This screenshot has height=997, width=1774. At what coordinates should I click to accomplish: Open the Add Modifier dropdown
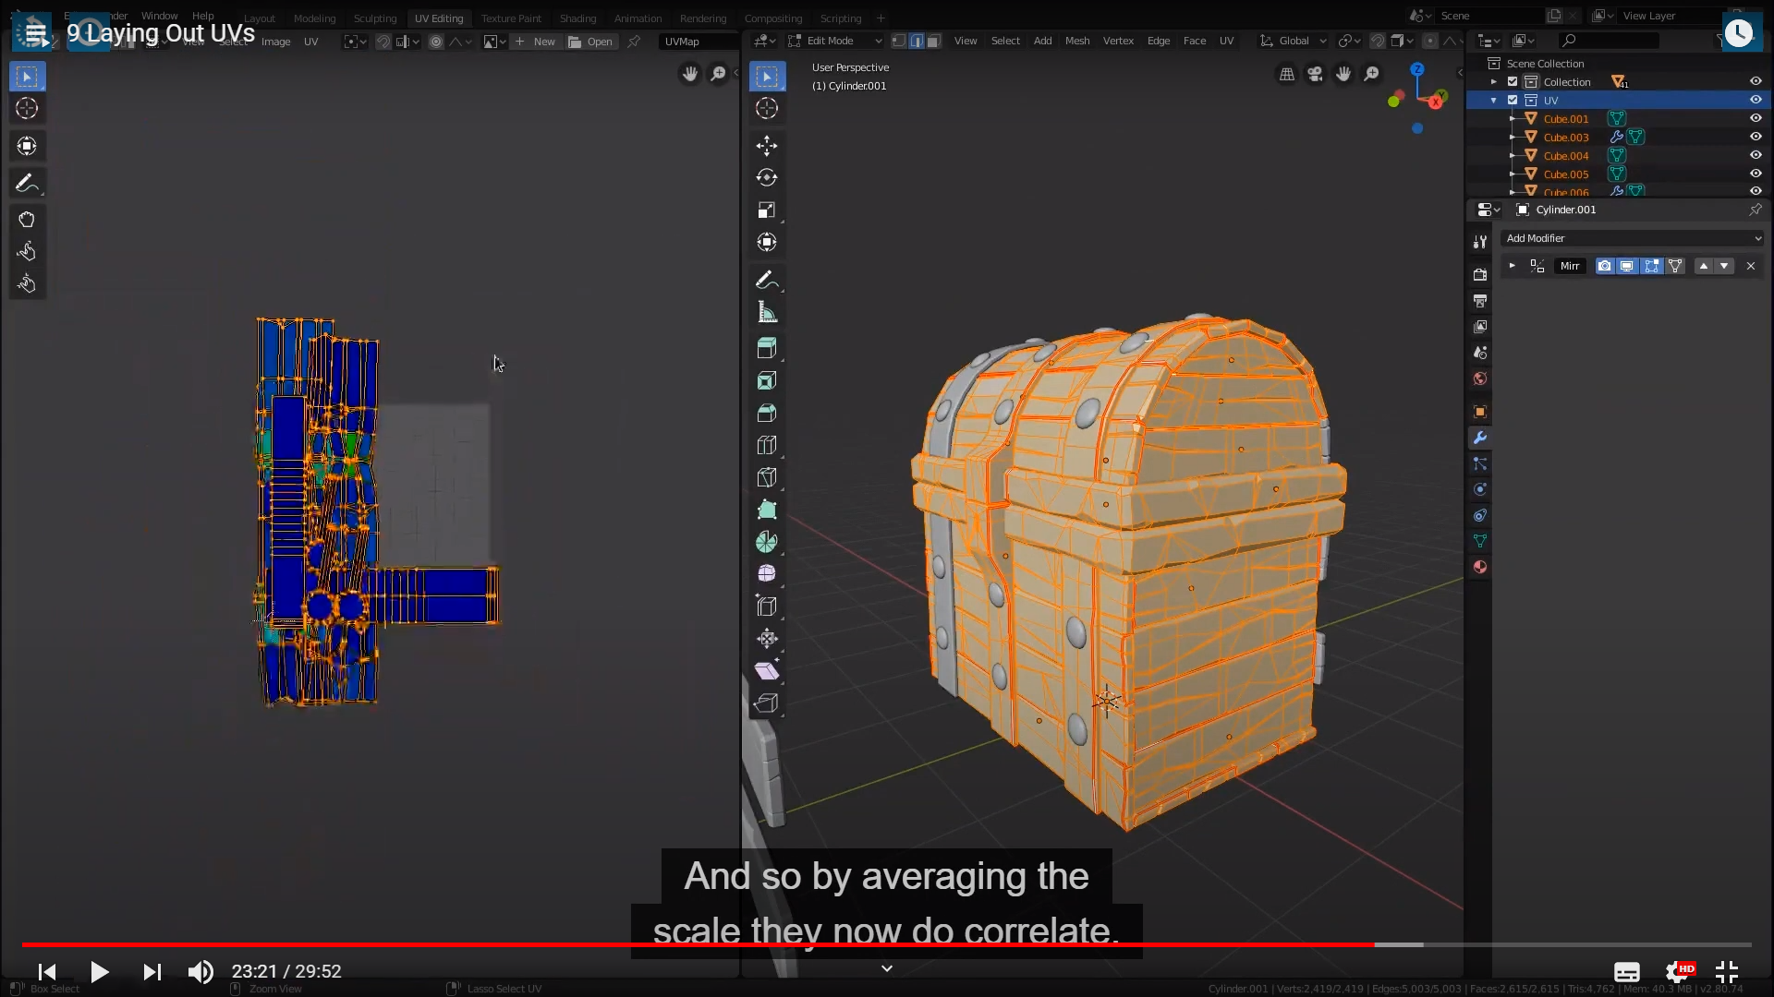[1633, 238]
